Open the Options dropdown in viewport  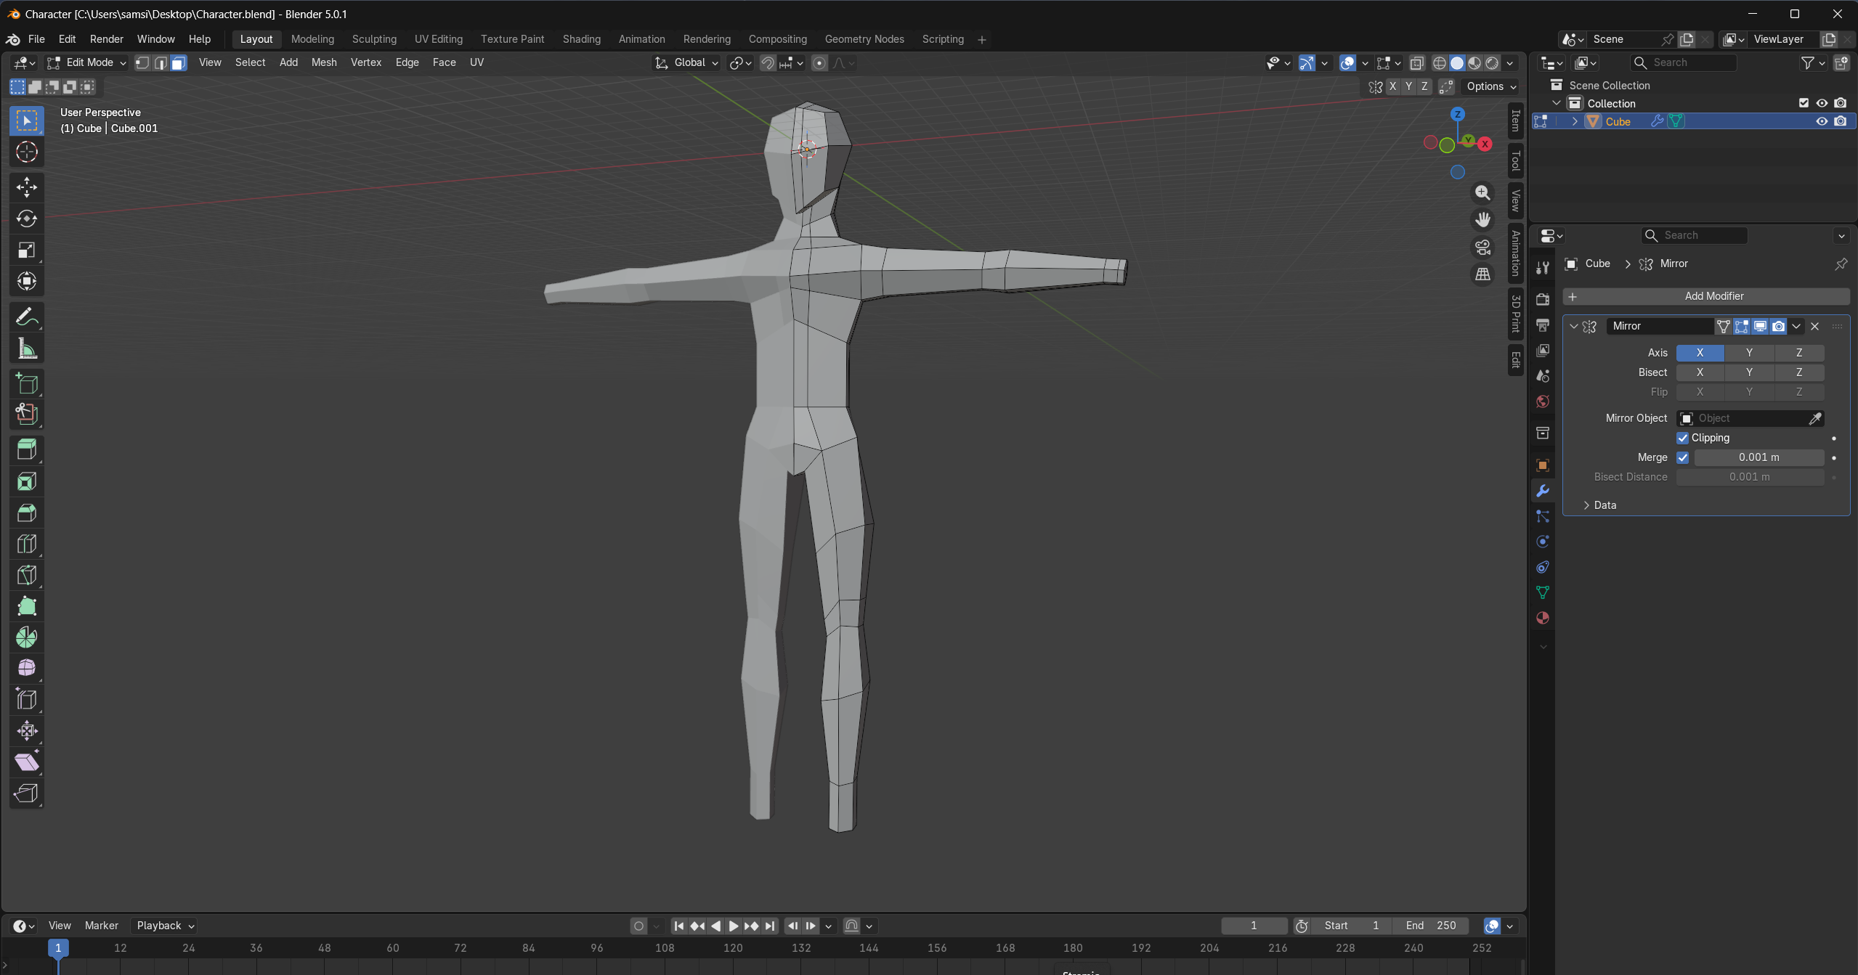point(1491,86)
